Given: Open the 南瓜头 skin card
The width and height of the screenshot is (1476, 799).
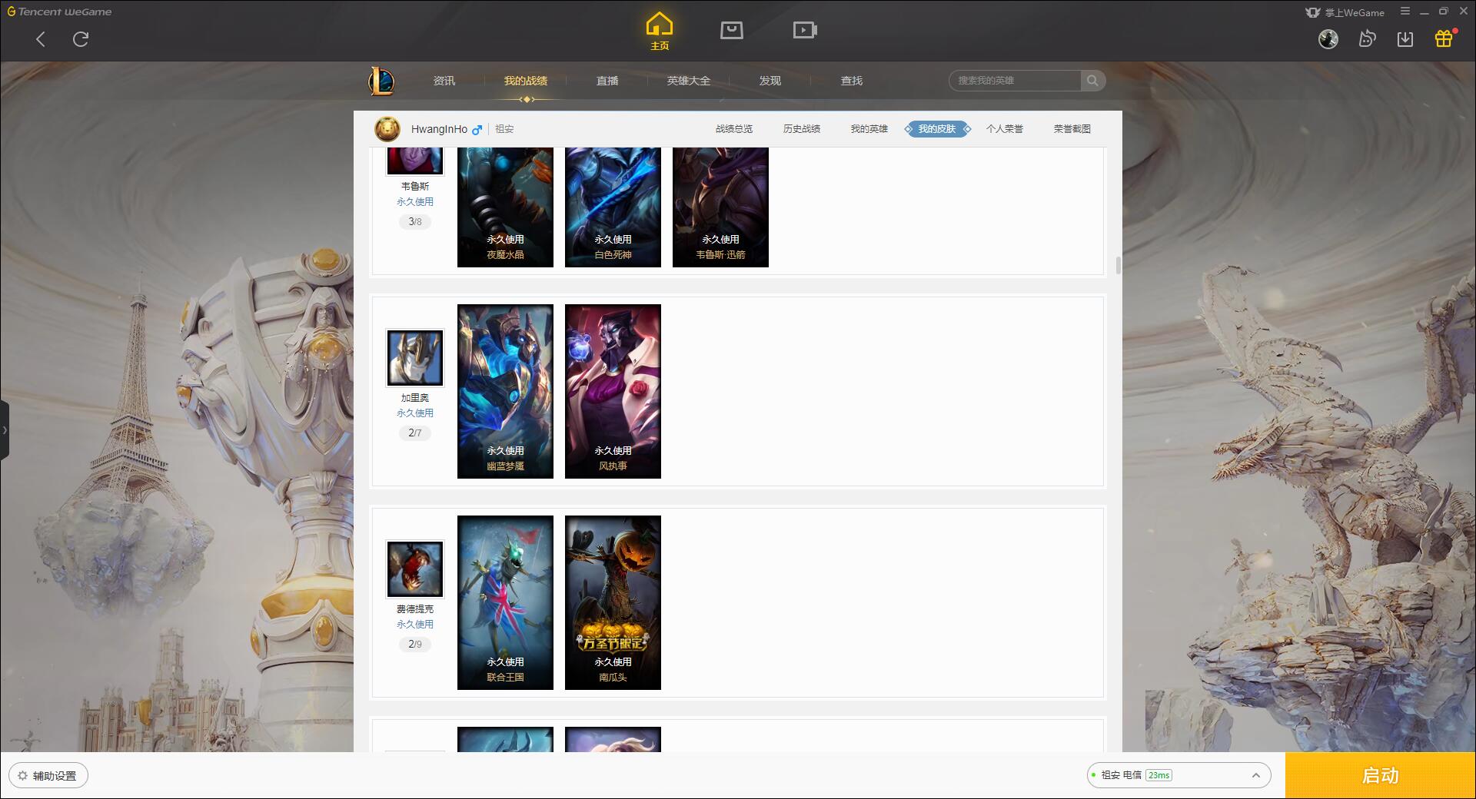Looking at the screenshot, I should click(x=613, y=602).
